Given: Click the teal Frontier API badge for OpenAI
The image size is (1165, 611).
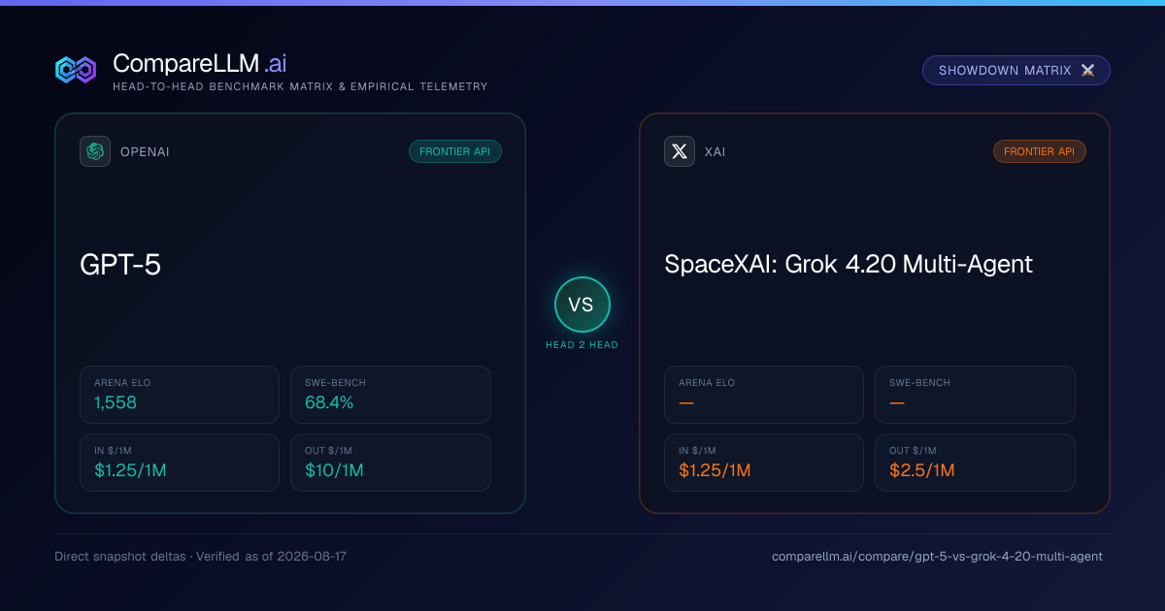Looking at the screenshot, I should (x=454, y=151).
